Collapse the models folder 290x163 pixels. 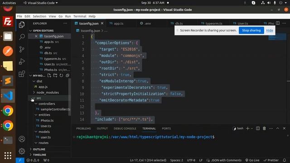[36, 132]
